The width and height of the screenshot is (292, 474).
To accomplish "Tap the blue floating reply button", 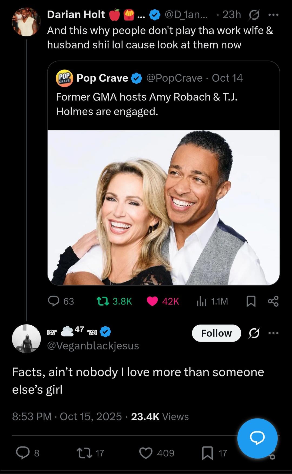I will click(257, 438).
